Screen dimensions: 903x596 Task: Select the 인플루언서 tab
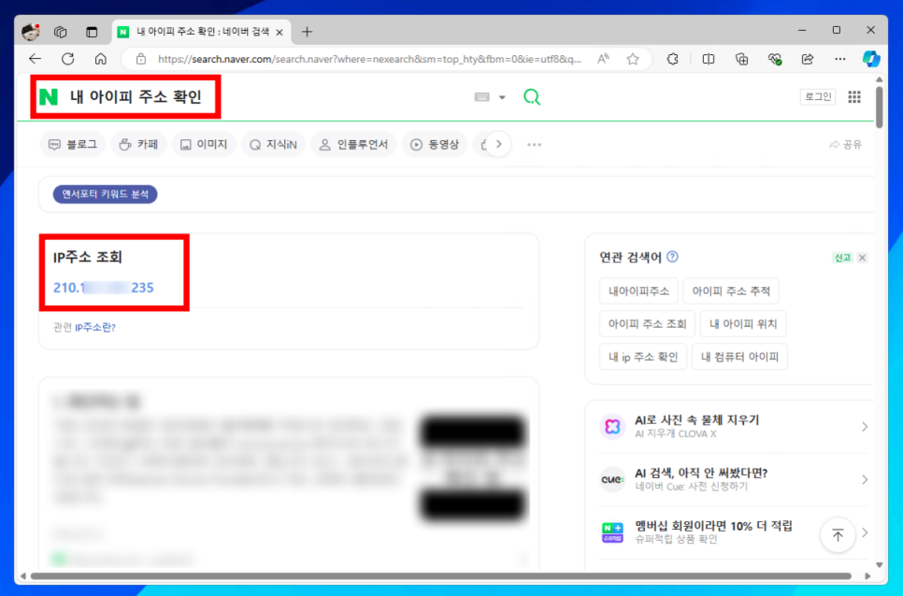click(x=354, y=145)
